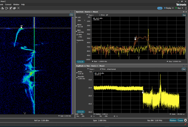Click the red dot in the bottom-right corner
This screenshot has height=127, width=188.
tap(185, 124)
